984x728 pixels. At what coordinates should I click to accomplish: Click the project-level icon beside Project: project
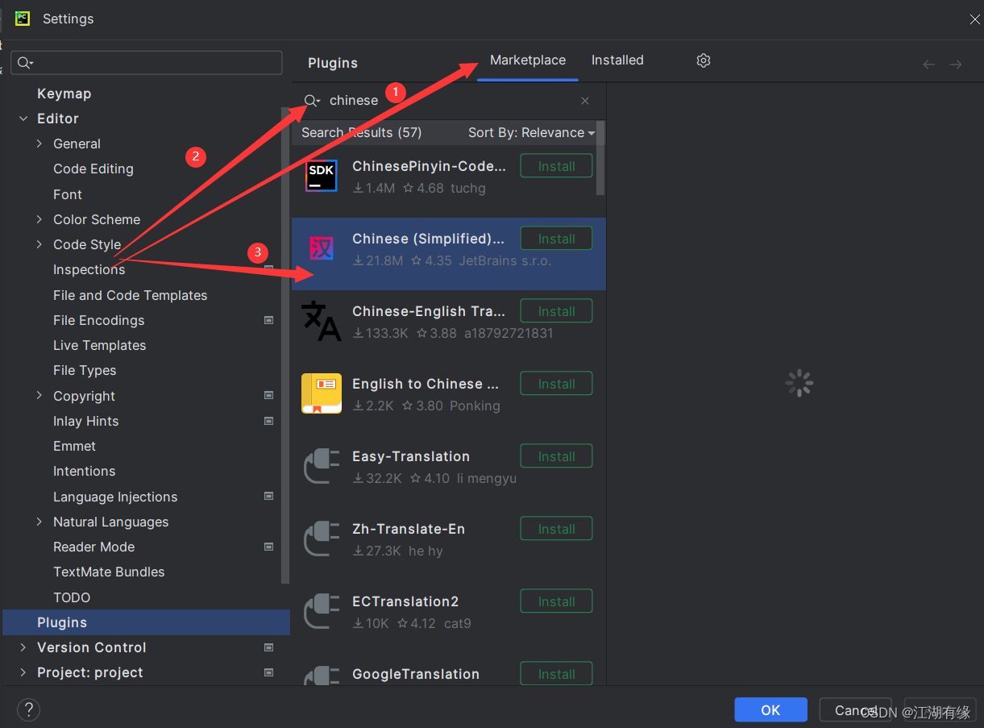(269, 672)
